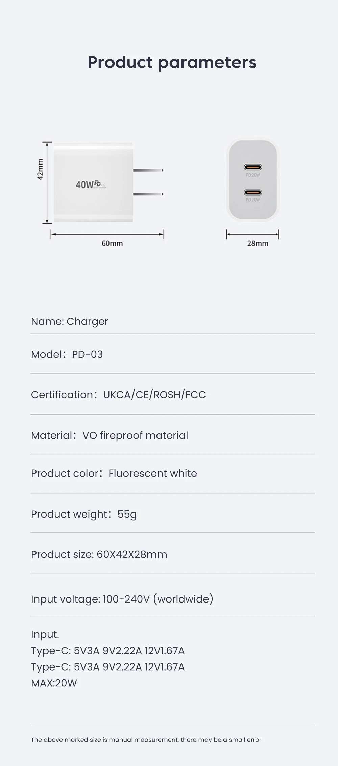The width and height of the screenshot is (338, 766).
Task: Click the Name: Charger row
Action: pyautogui.click(x=70, y=321)
